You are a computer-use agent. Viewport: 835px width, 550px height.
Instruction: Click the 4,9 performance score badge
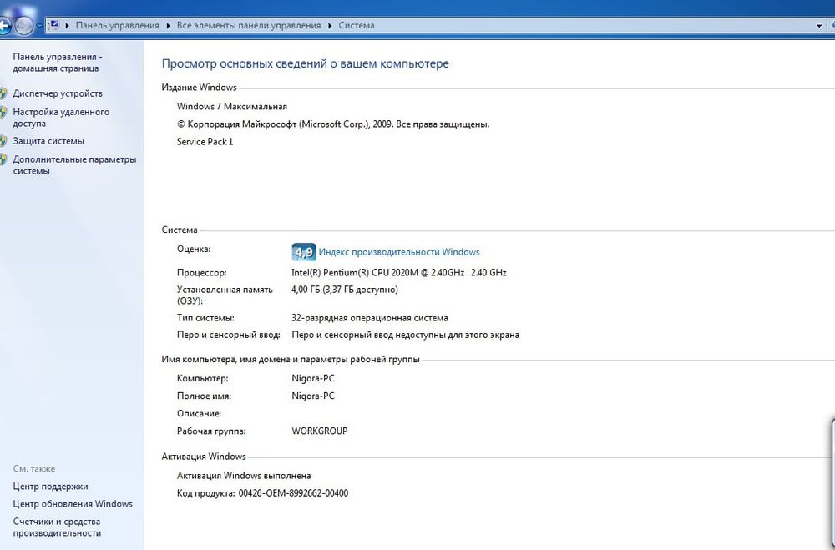[304, 252]
